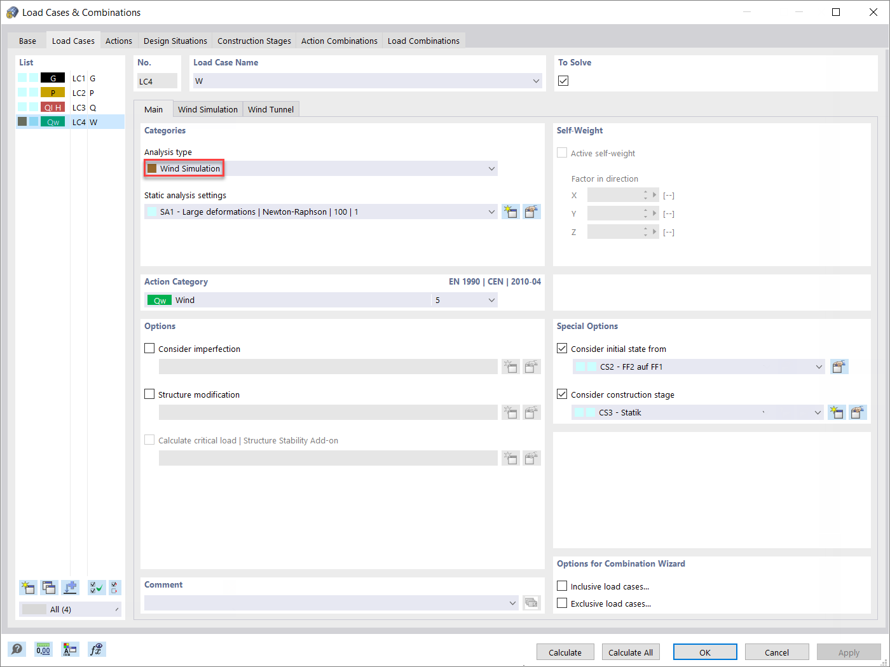Switch to Load Combinations tab
This screenshot has width=890, height=667.
(423, 41)
